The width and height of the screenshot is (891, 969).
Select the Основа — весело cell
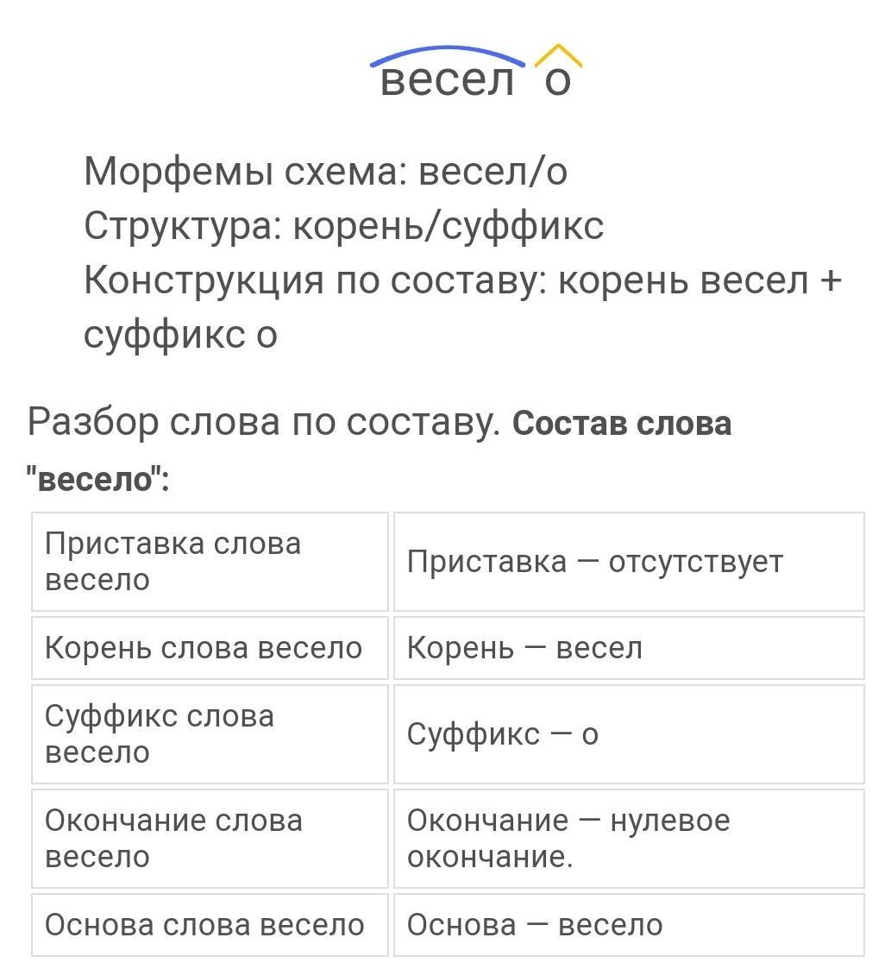point(628,925)
